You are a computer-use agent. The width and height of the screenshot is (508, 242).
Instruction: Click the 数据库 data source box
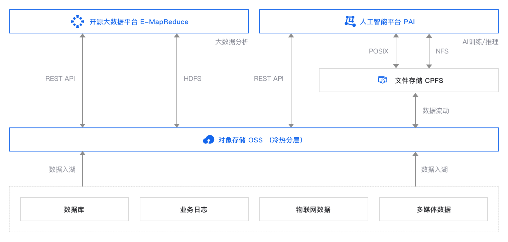click(75, 209)
